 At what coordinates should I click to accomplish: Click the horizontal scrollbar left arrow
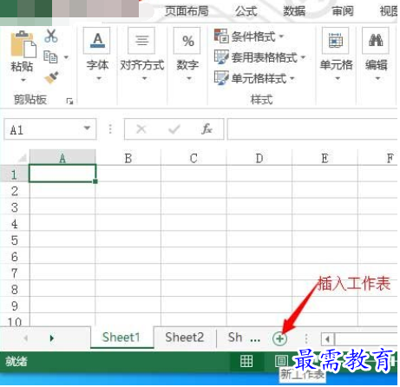click(329, 340)
